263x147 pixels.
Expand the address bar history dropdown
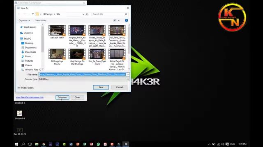coord(83,14)
